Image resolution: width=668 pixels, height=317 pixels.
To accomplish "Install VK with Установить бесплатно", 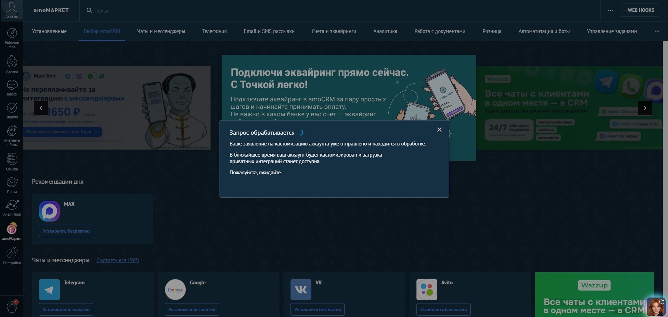I will click(318, 309).
